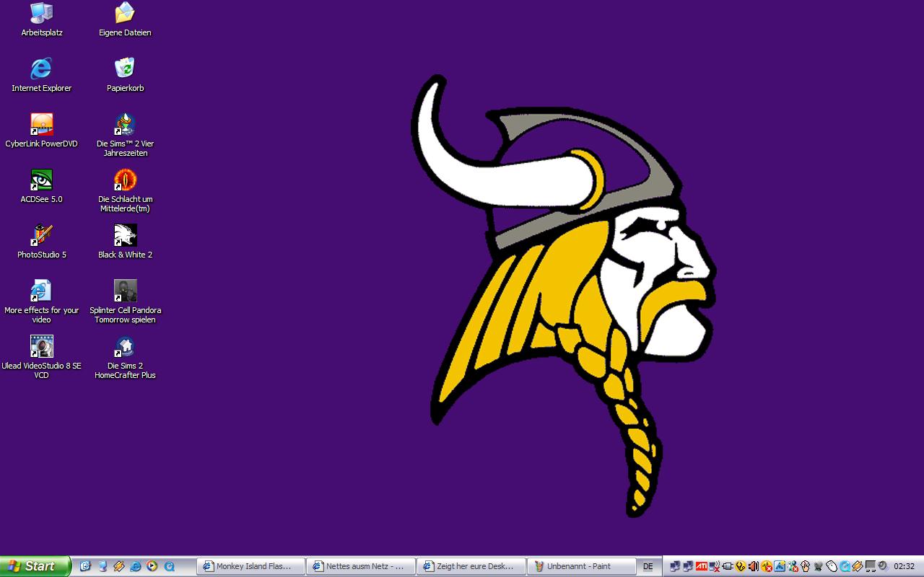The width and height of the screenshot is (924, 577).
Task: Open the MSN Messenger tray icon
Action: pyautogui.click(x=793, y=566)
